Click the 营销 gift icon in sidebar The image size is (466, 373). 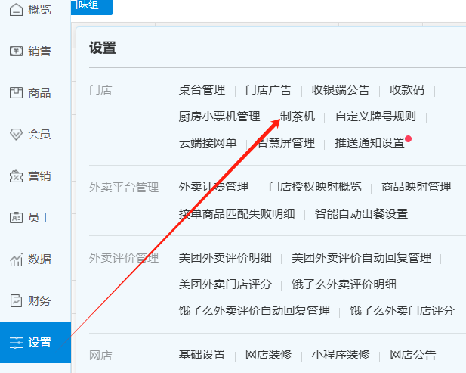point(16,176)
